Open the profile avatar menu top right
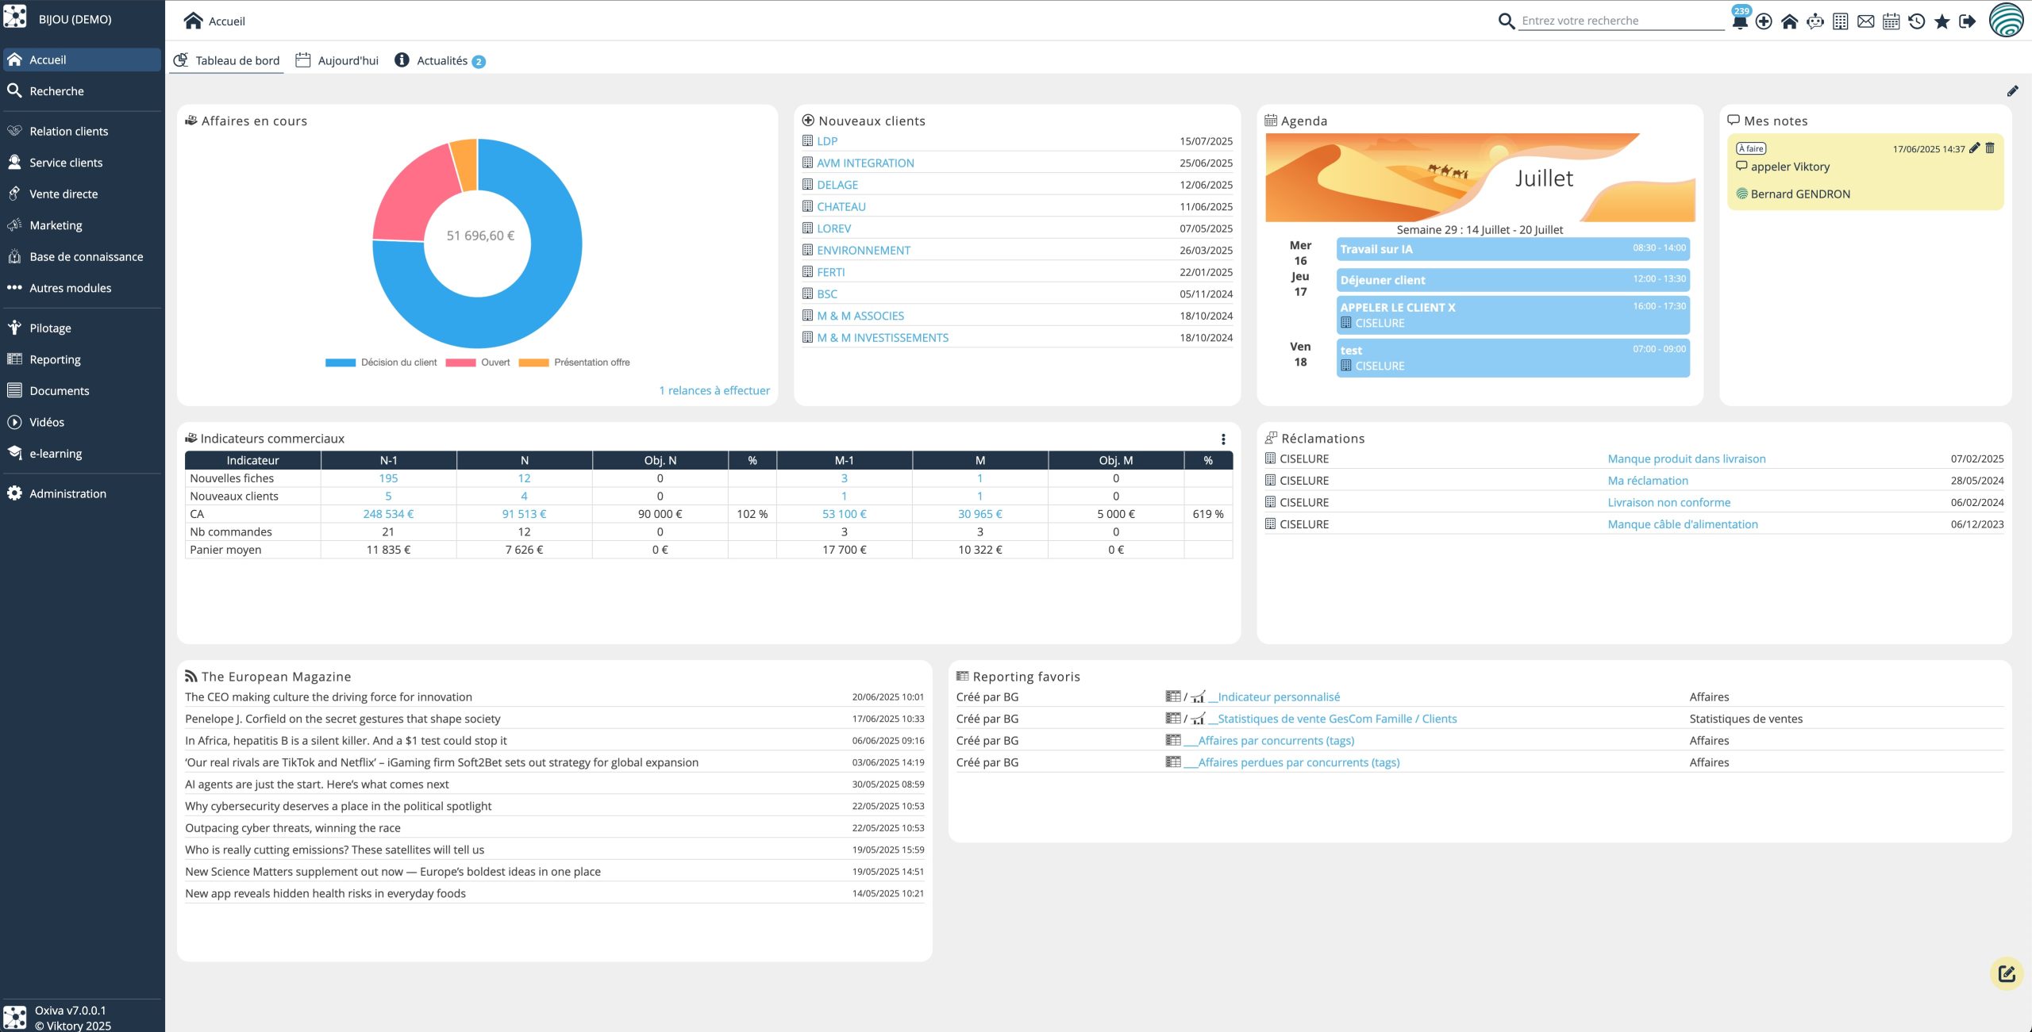This screenshot has height=1032, width=2032. 2008,21
